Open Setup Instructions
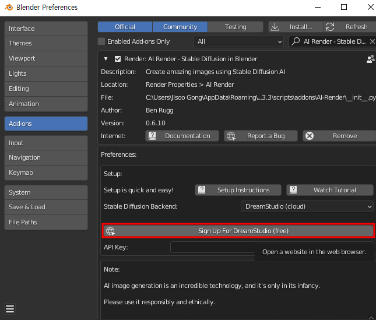The width and height of the screenshot is (376, 320). point(238,190)
